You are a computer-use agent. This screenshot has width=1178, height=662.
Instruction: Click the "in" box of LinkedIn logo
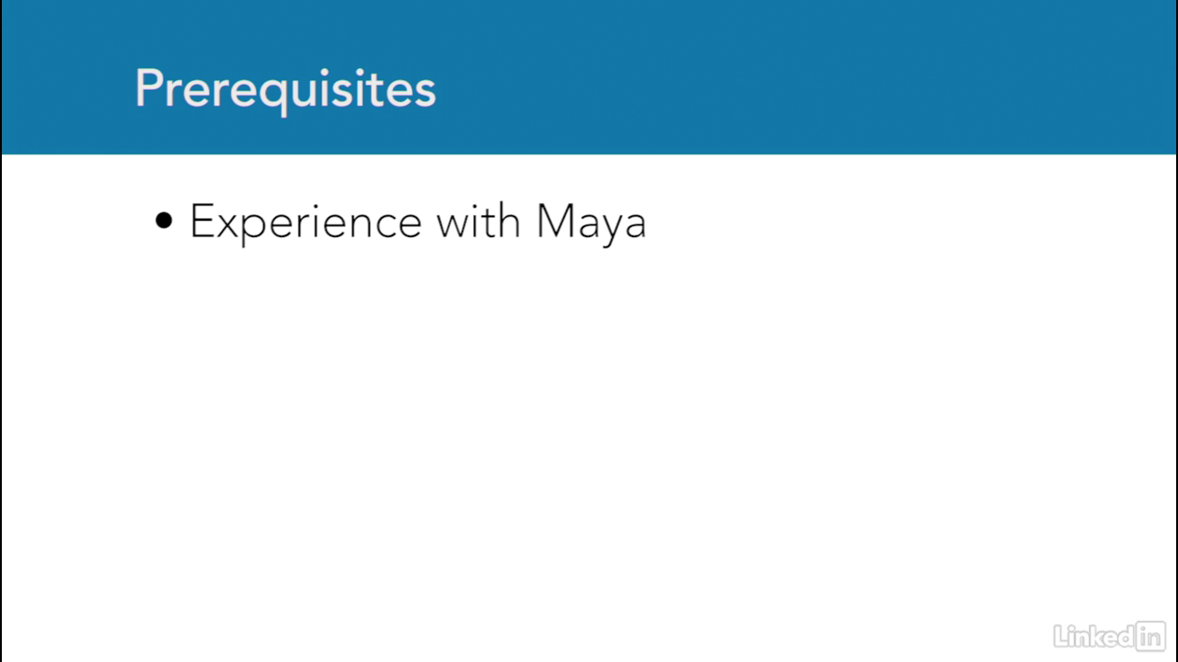coord(1151,635)
